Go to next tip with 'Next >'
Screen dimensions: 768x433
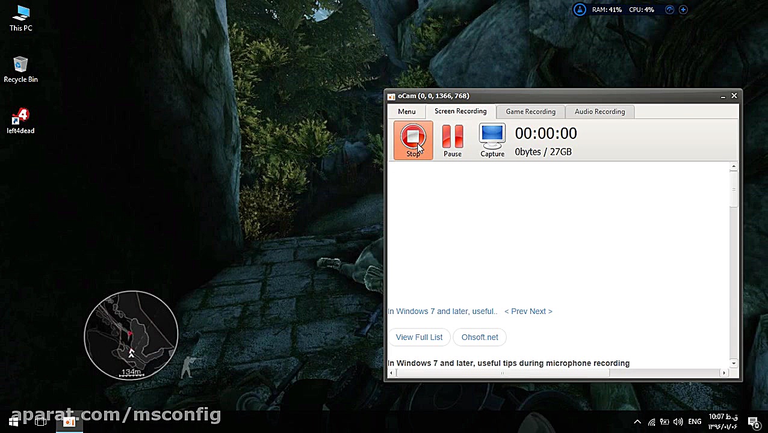tap(541, 312)
